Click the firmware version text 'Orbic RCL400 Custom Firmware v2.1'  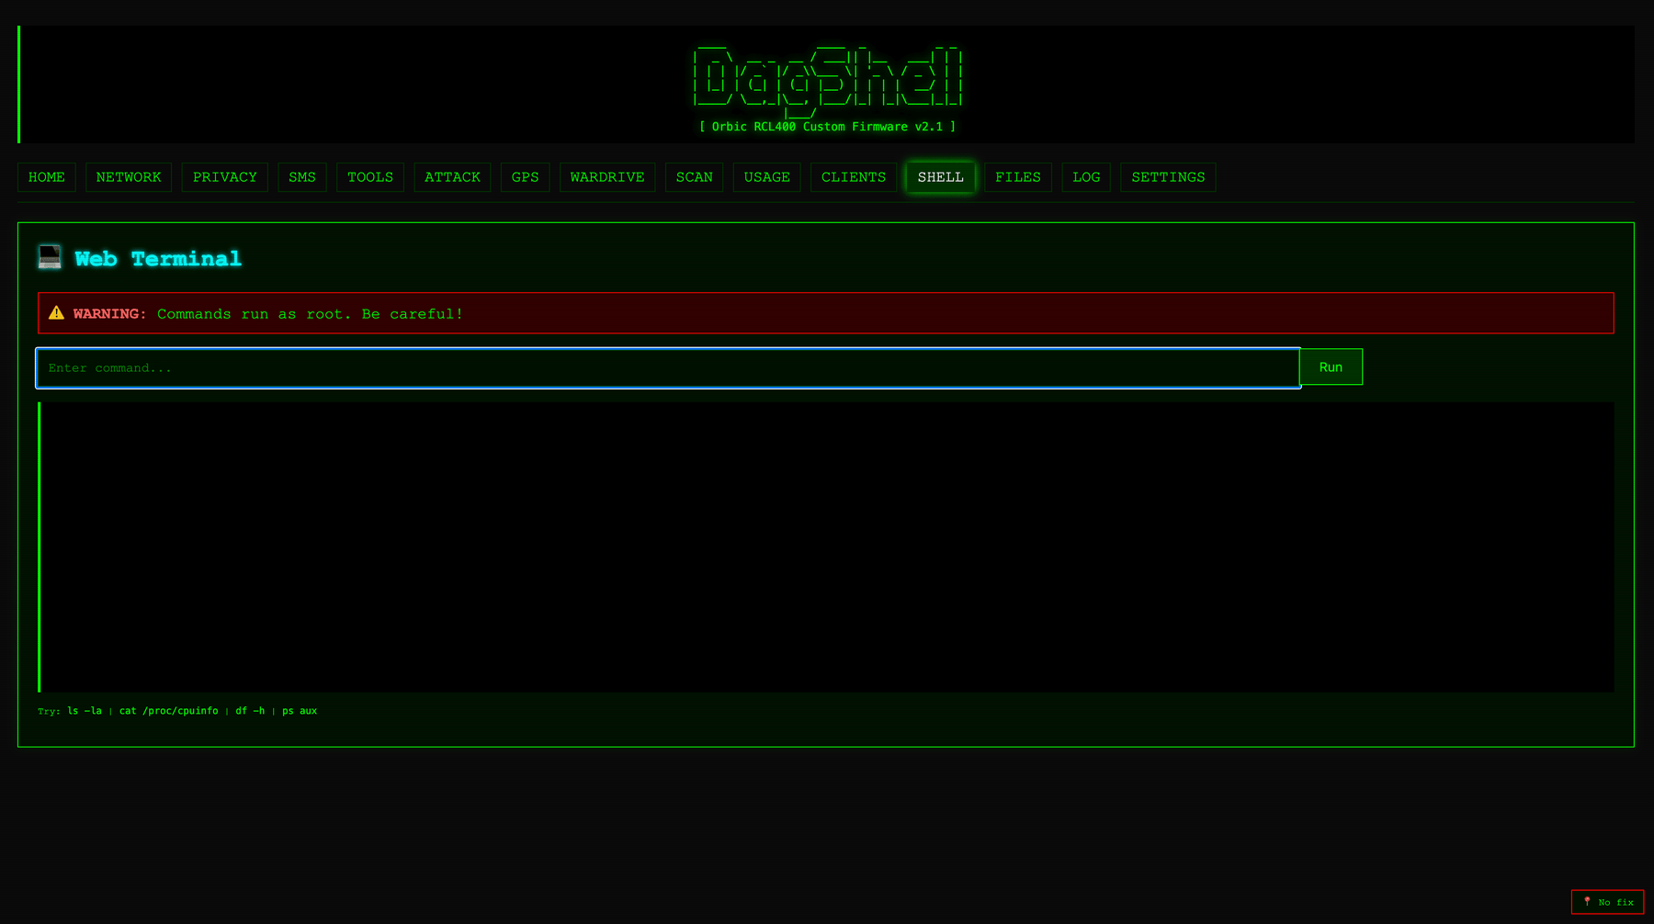point(827,127)
